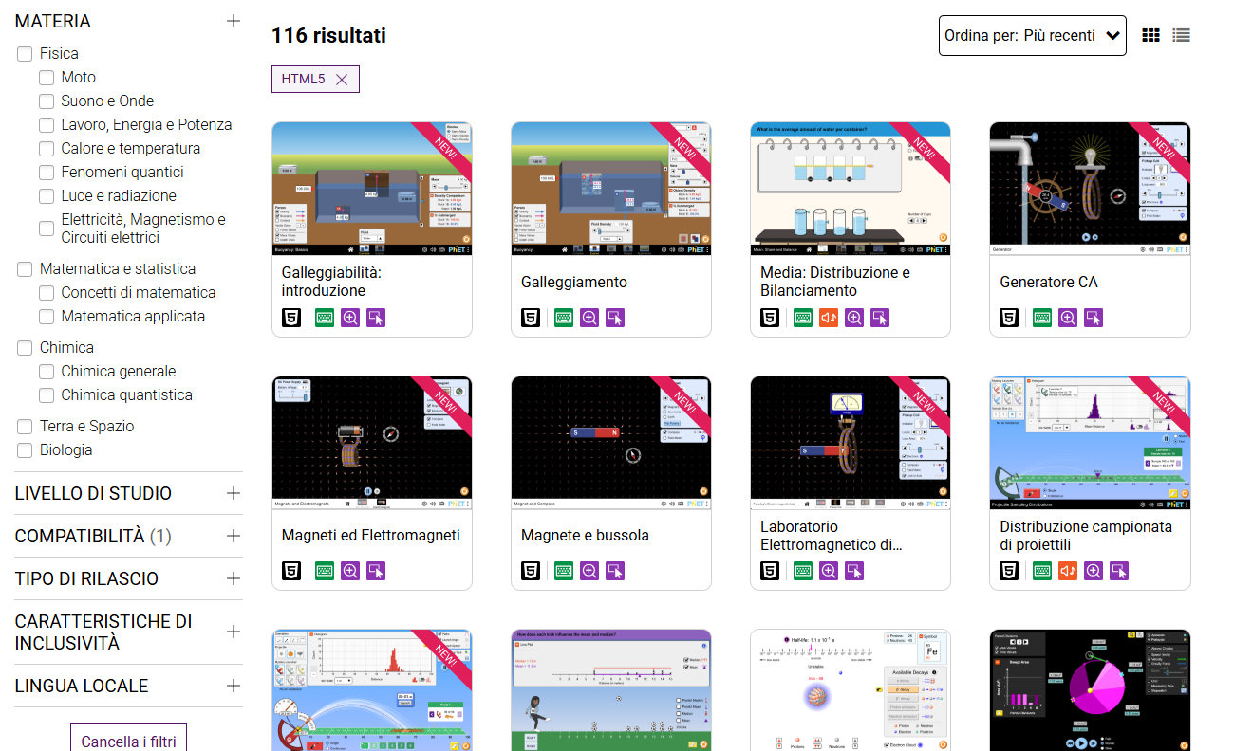This screenshot has width=1234, height=751.
Task: Enable the Fenomeni quantici checkbox
Action: pyautogui.click(x=47, y=173)
